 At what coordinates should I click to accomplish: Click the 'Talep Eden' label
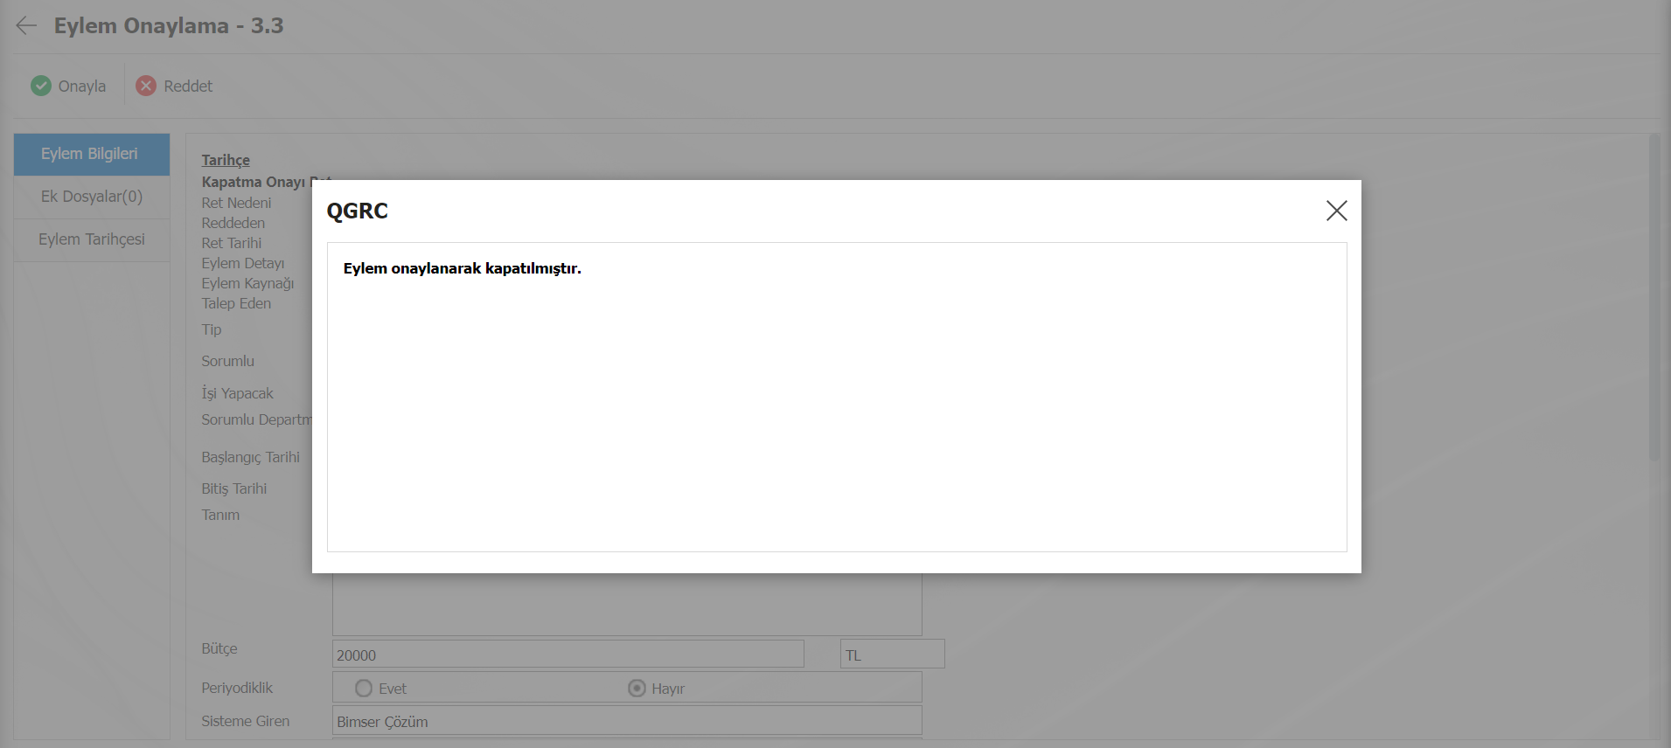pyautogui.click(x=236, y=303)
